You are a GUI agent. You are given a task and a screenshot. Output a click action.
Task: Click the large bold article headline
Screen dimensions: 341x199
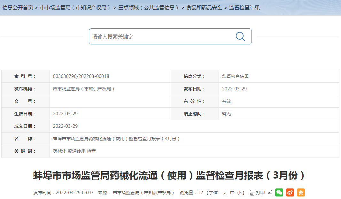pos(169,175)
